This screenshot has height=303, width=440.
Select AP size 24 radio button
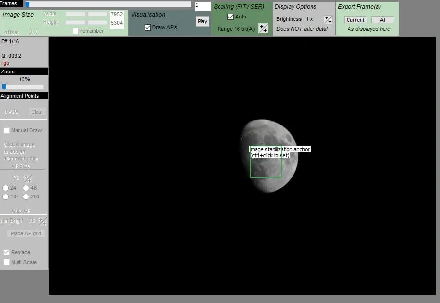click(x=6, y=188)
